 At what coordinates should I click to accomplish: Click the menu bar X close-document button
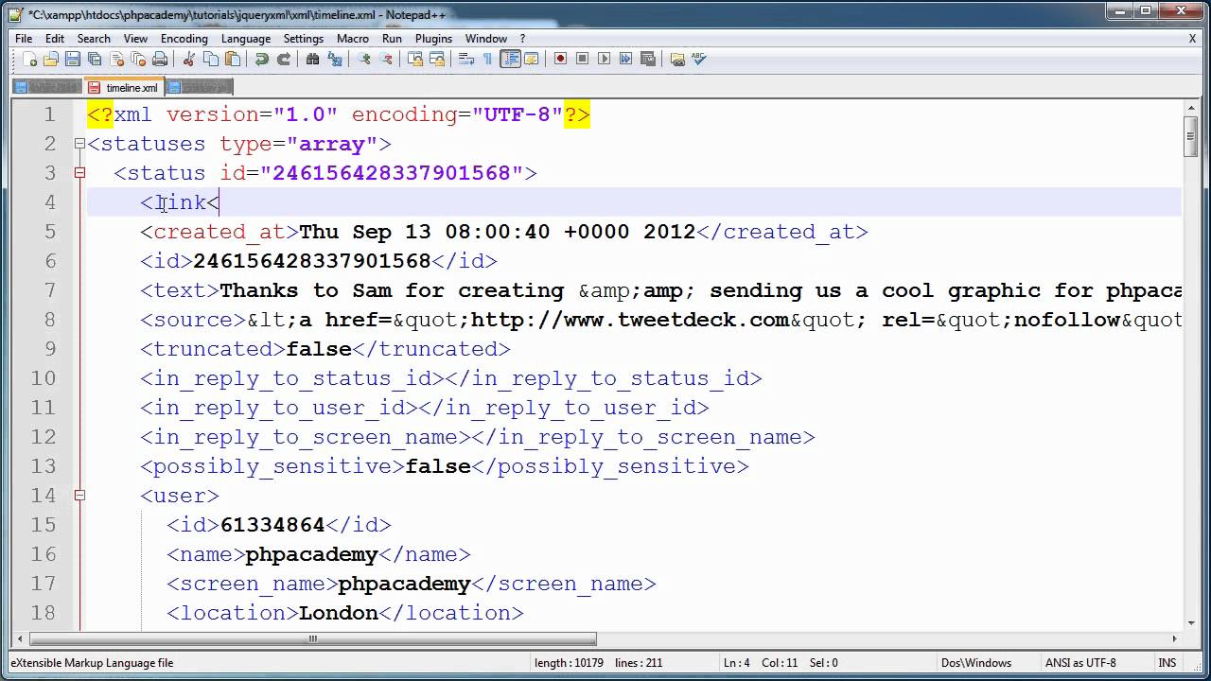point(1192,39)
